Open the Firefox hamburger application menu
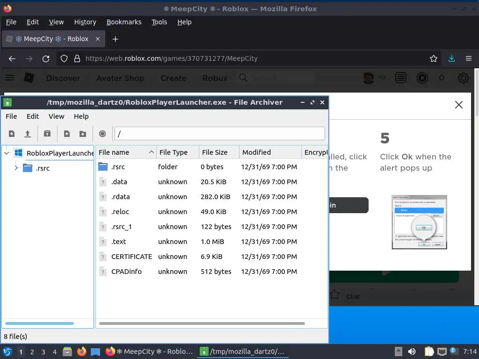 tap(469, 58)
